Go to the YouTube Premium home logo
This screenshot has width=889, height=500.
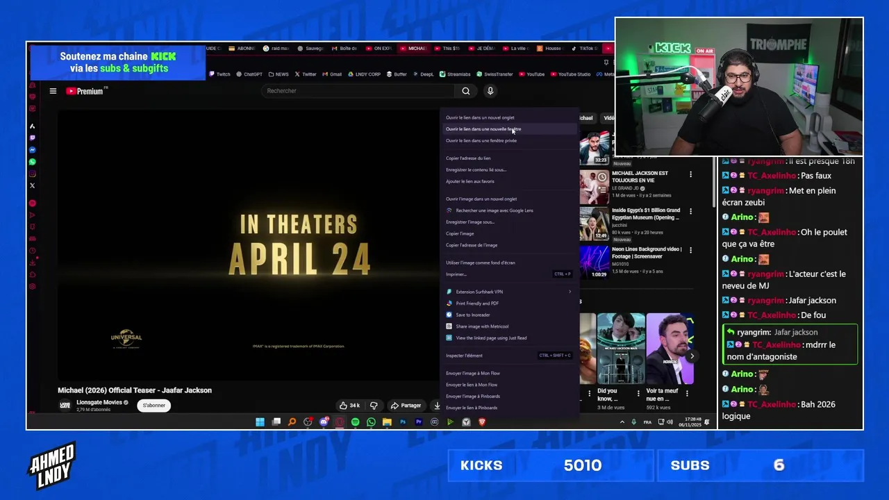86,91
